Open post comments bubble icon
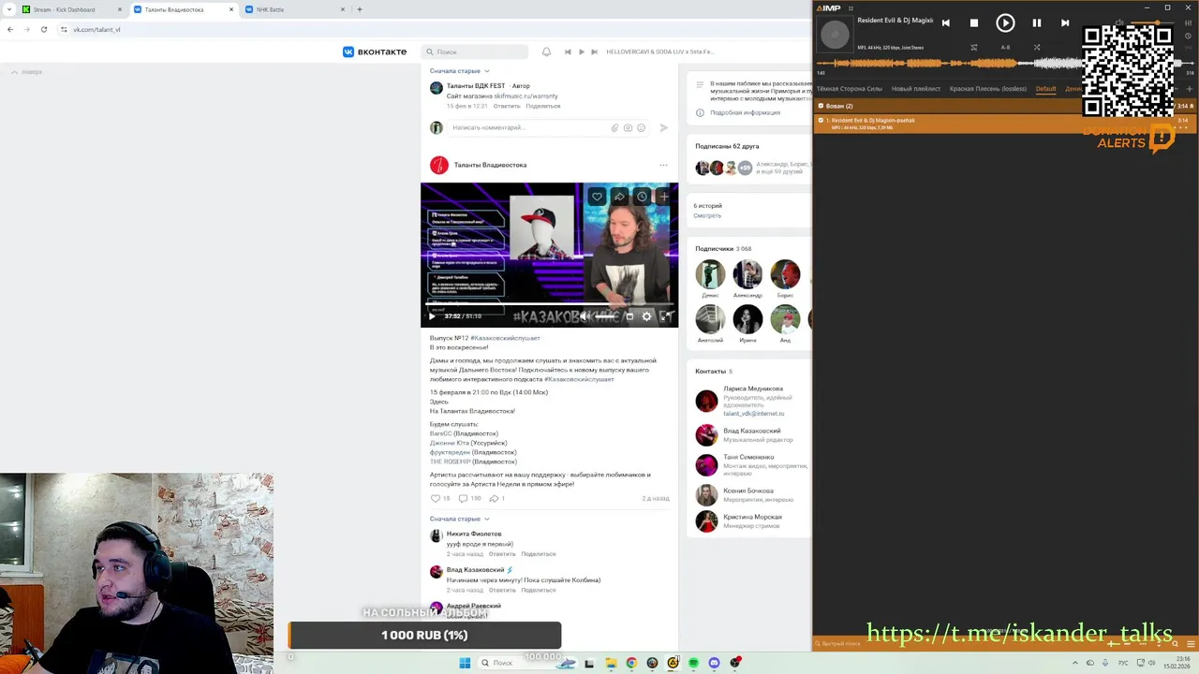 463,499
